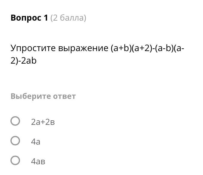This screenshot has height=175, width=203.
Task: Click the "(a-" fragment ending first line
Action: click(x=180, y=48)
